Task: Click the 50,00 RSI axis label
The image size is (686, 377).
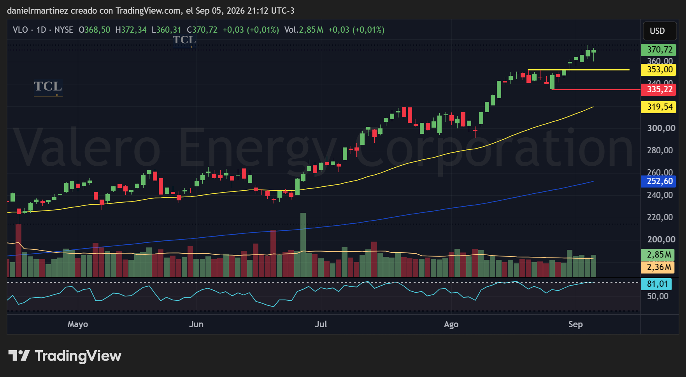Action: click(x=658, y=296)
